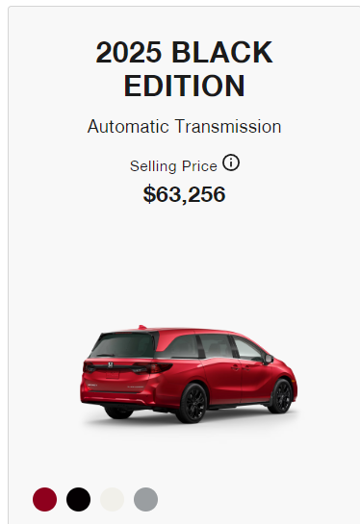Click the minivan's front door window

tap(247, 349)
